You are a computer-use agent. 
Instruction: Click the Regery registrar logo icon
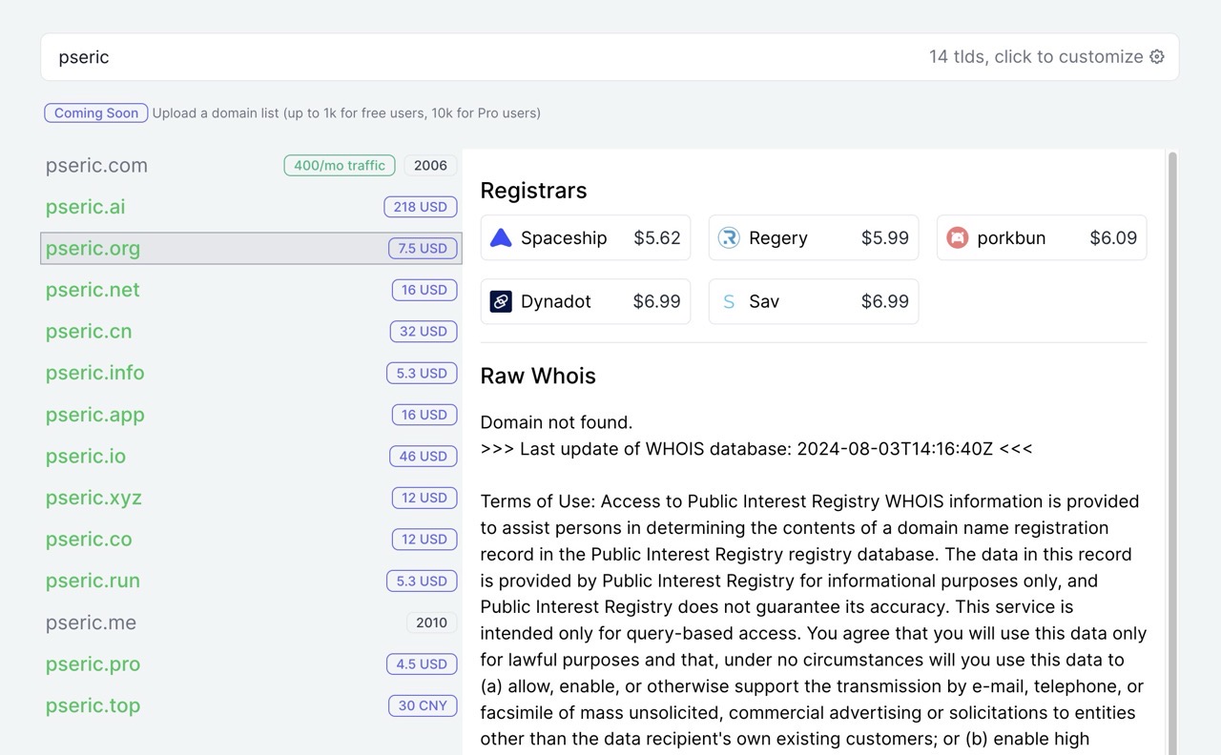(729, 238)
